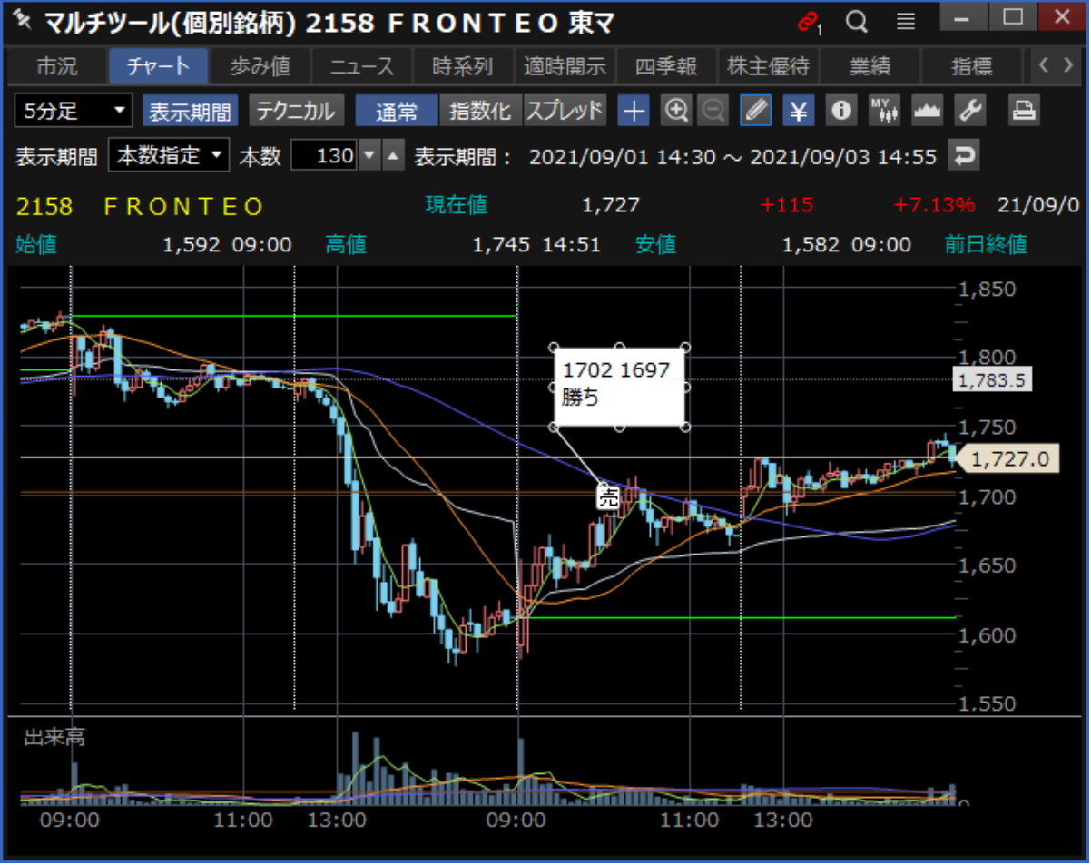Click the return arrow beside display period
Viewport: 1091px width, 865px height.
(964, 156)
